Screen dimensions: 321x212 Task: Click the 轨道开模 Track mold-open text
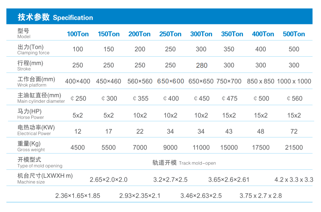click(184, 163)
